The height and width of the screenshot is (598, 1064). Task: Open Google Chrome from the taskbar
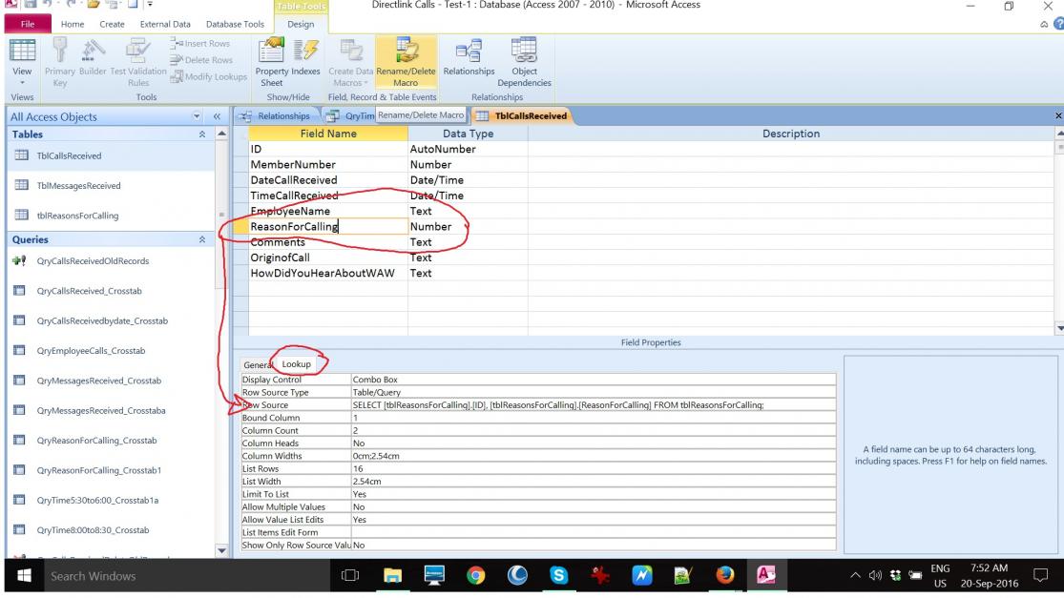pos(475,576)
